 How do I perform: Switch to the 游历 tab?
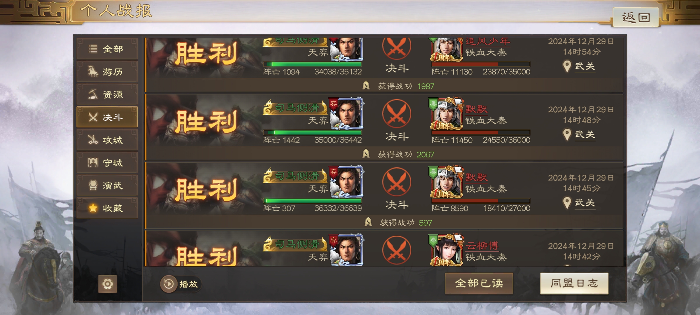[x=107, y=71]
